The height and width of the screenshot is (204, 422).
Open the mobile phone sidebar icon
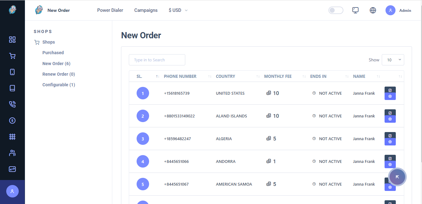tap(12, 72)
